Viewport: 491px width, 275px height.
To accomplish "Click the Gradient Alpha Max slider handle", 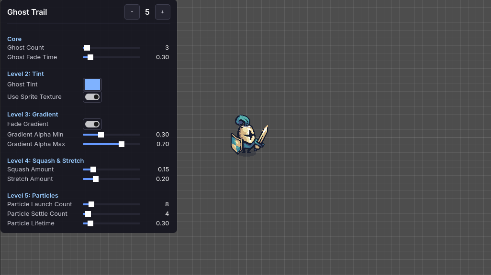I will pyautogui.click(x=121, y=144).
